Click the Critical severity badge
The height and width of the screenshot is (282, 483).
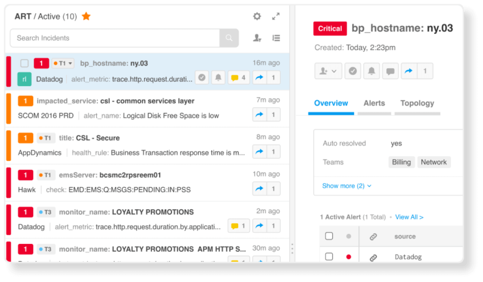point(330,29)
